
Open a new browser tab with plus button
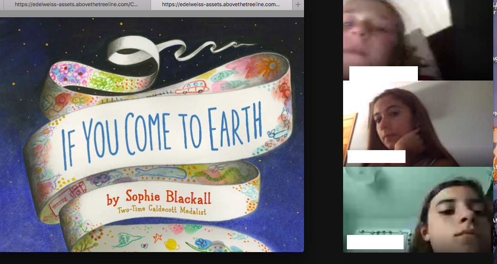click(298, 5)
